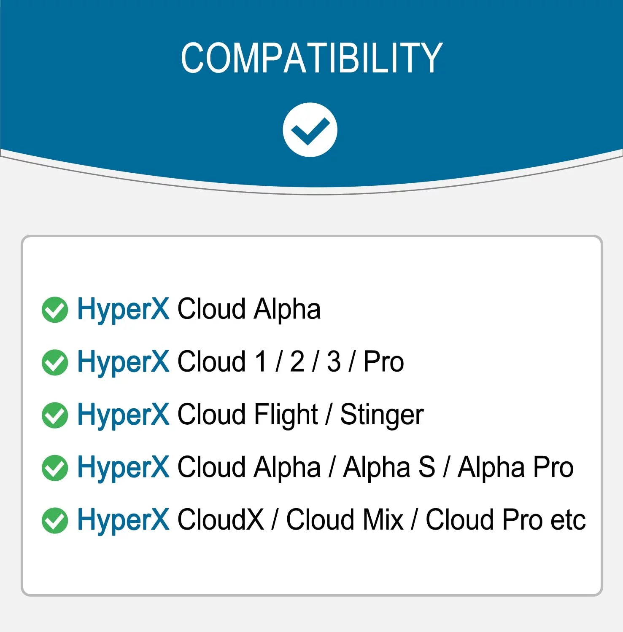Image resolution: width=623 pixels, height=632 pixels.
Task: Click the COMPATIBILITY heading
Action: (311, 58)
